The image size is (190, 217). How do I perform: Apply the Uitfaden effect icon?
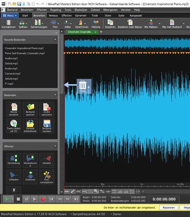(14, 177)
